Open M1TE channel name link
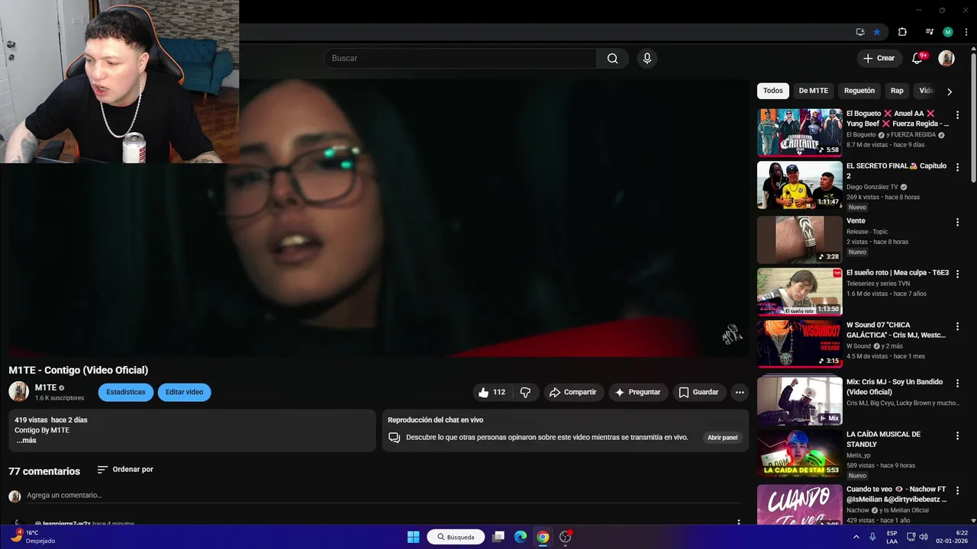 [46, 387]
